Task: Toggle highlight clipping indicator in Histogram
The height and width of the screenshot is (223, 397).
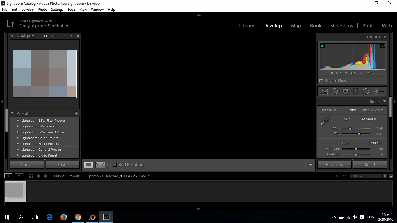Action: [382, 46]
